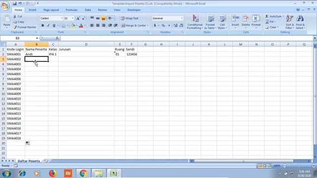Open the Sort & Filter menu

tap(289, 22)
